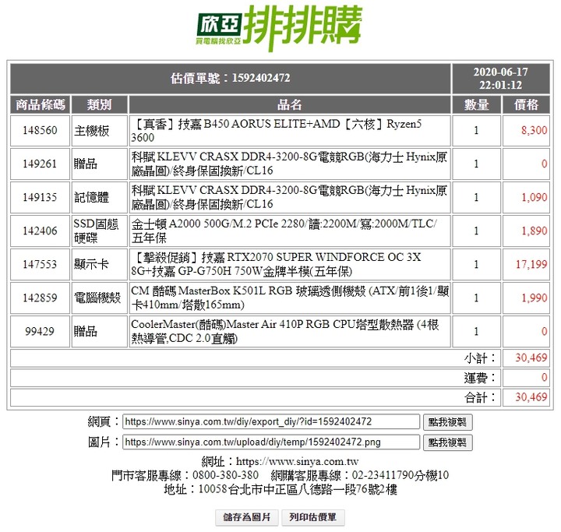Viewport: 561px width, 532px height.
Task: Click the 數量 column header
Action: point(477,105)
